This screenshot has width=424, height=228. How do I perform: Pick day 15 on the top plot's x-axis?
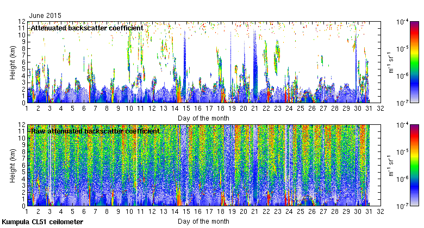186,109
